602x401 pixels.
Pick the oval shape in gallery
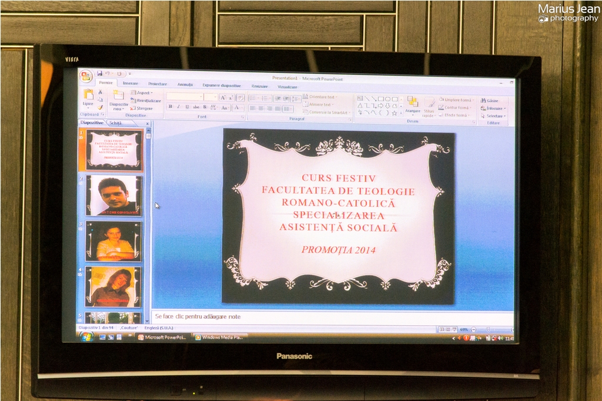point(387,99)
